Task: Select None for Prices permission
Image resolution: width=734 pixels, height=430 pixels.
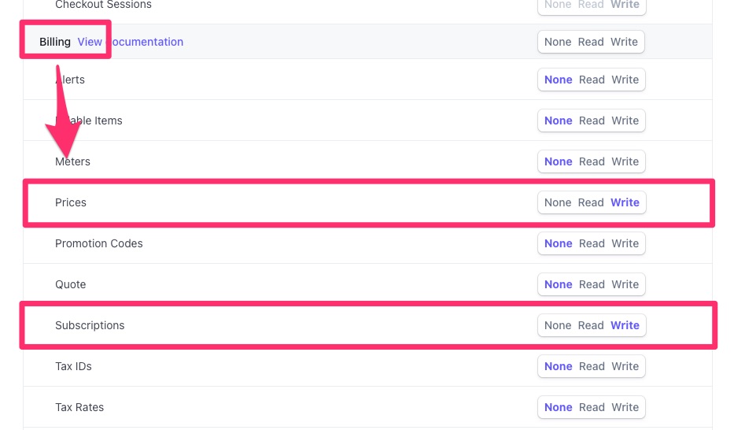Action: tap(558, 202)
